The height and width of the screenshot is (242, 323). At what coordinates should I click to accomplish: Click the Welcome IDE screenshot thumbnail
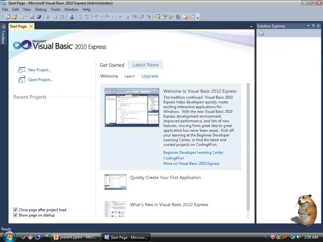coord(132,107)
